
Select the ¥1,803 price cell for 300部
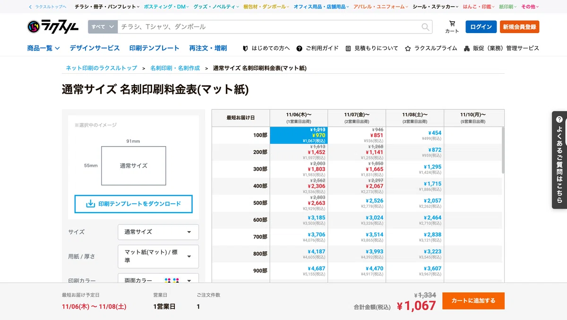point(299,169)
